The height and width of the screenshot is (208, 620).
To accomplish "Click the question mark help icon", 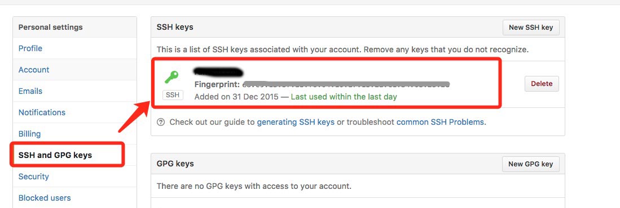I will 161,122.
